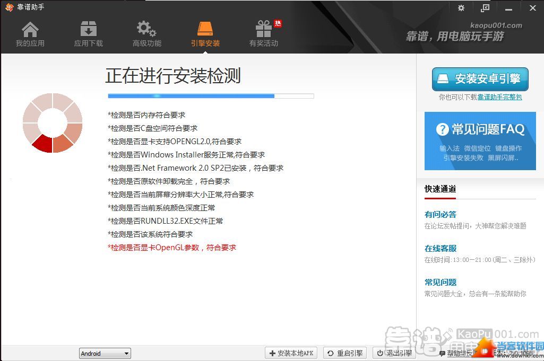Click the Kaopu logo in title bar
544x361 pixels.
8,7
